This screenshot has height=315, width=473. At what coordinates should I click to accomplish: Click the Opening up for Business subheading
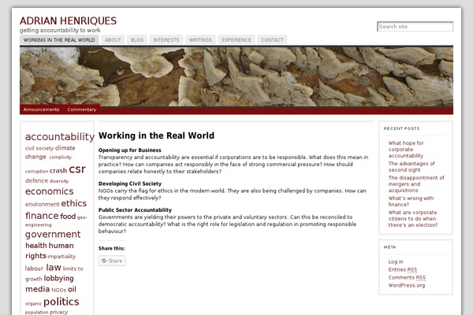(x=130, y=150)
